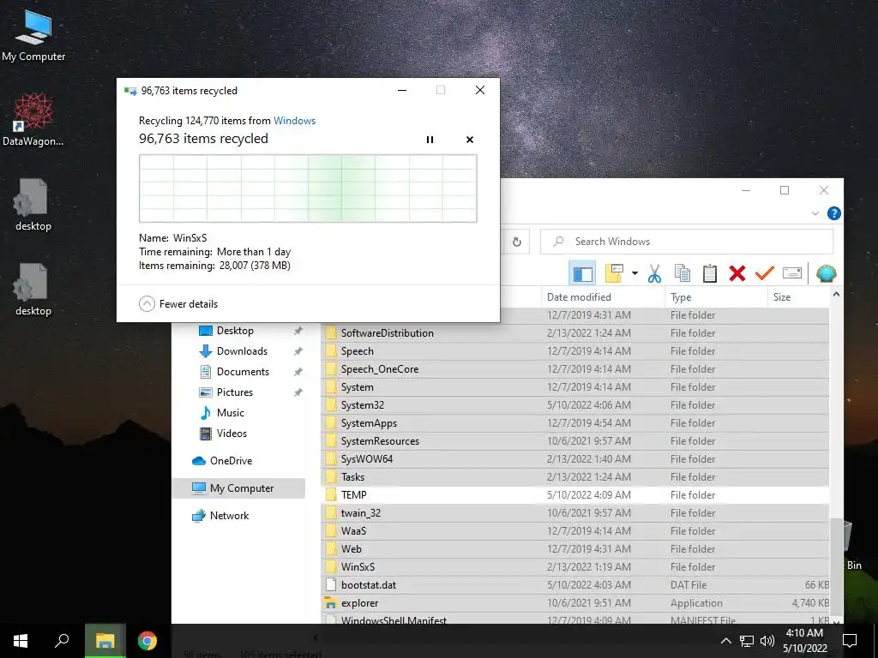The image size is (878, 658).
Task: Click the orange checkmark Properties icon
Action: pos(764,273)
